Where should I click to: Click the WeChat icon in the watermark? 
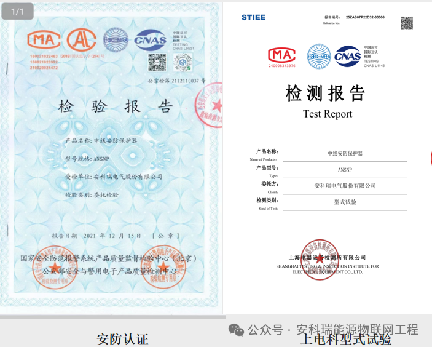pos(236,330)
